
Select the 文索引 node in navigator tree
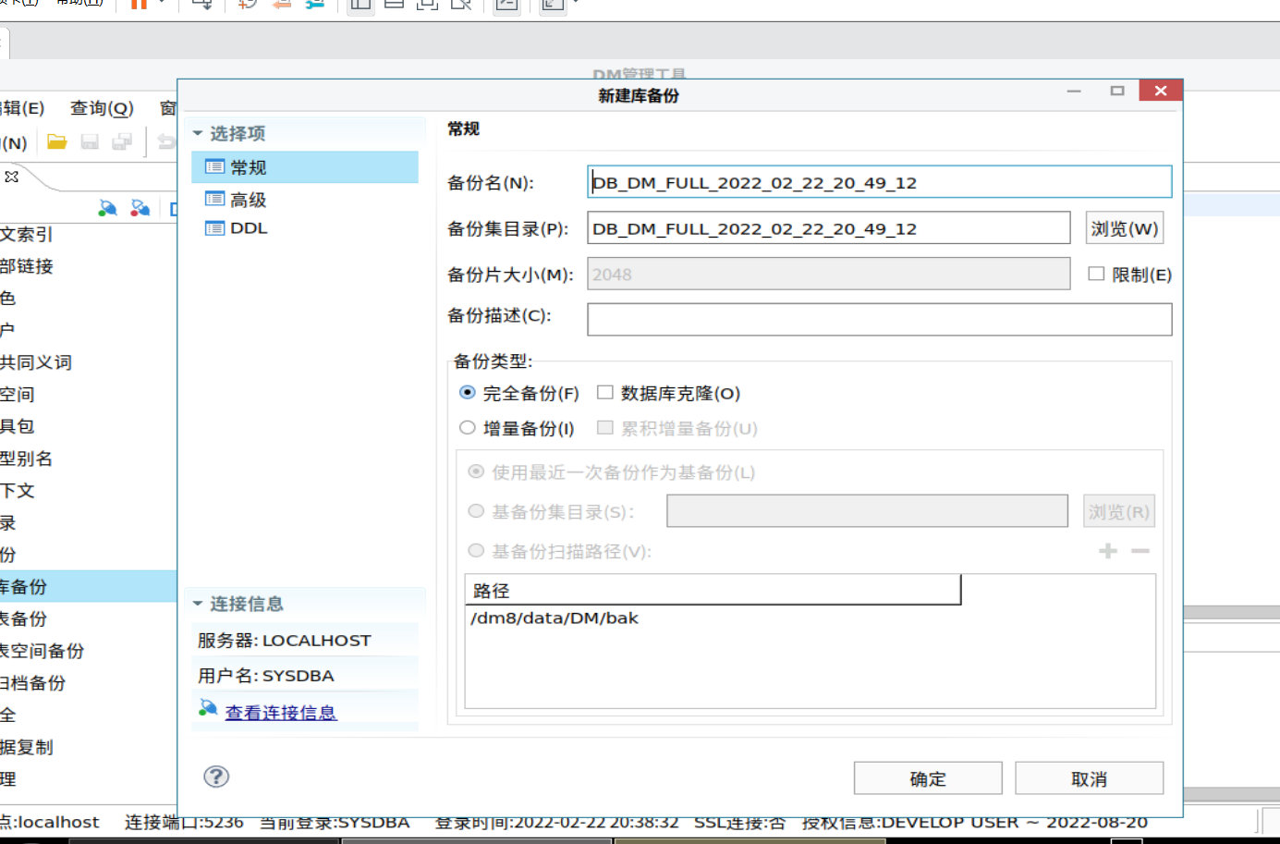[27, 234]
